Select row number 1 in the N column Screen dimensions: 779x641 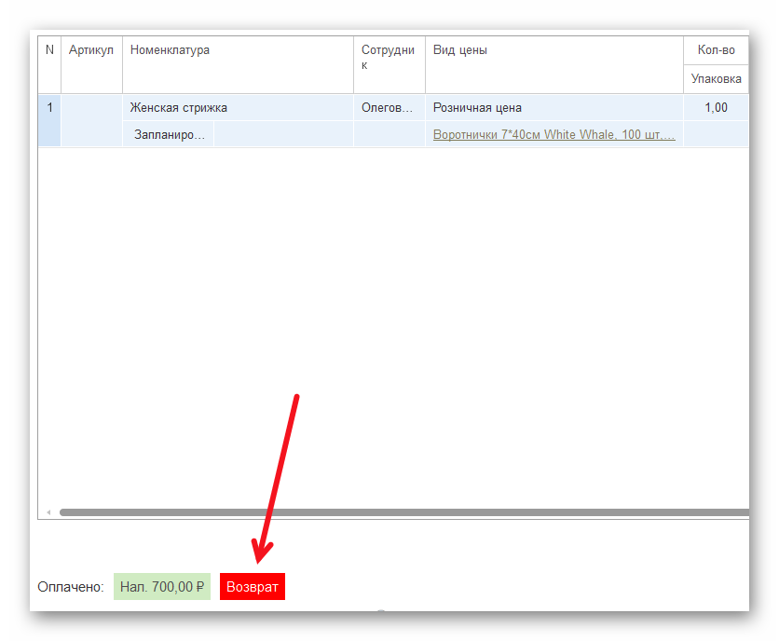[49, 108]
